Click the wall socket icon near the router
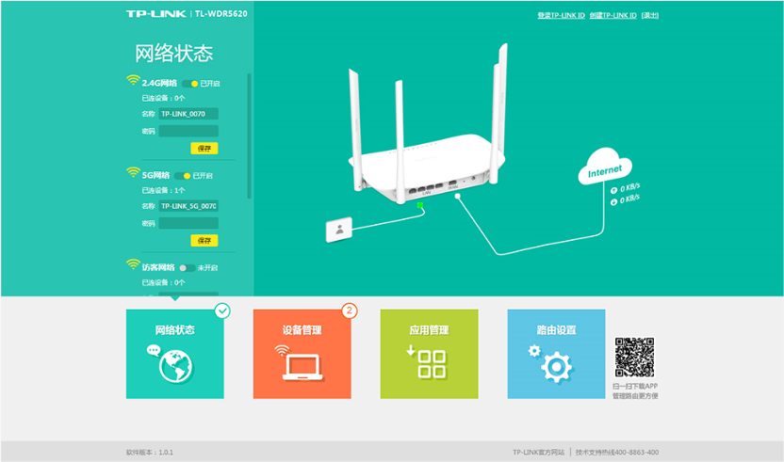784x462 pixels. (338, 230)
